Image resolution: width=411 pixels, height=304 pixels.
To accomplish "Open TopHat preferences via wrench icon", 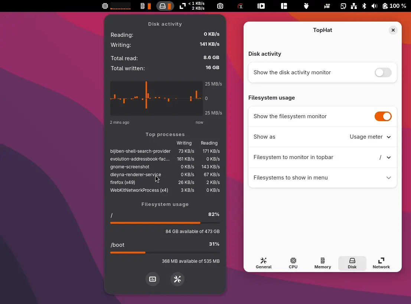I will 177,279.
